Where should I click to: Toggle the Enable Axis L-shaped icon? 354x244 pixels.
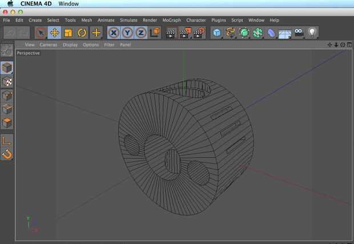7,141
